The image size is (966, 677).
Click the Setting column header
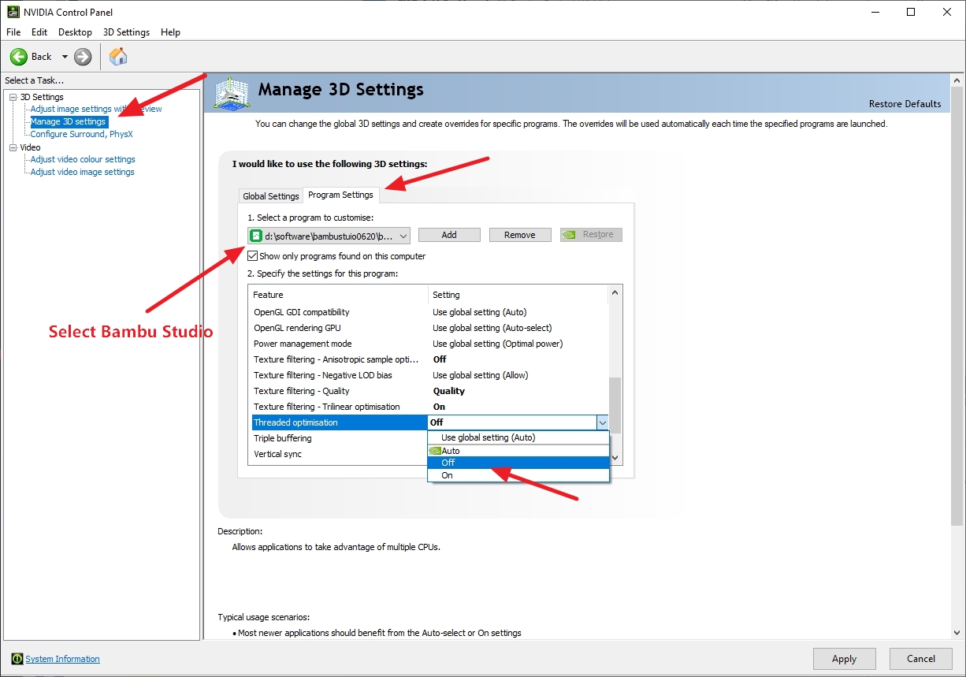click(x=518, y=295)
